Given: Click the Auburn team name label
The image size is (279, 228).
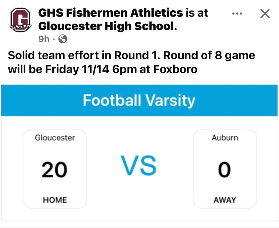Looking at the screenshot, I should (225, 138).
